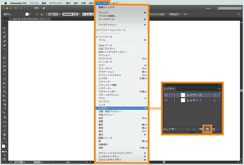Open the Web workspace switcher dropdown

209,8
